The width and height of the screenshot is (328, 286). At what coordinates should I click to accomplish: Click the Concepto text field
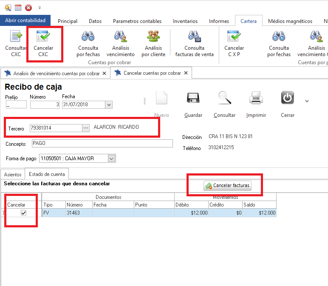tap(102, 144)
